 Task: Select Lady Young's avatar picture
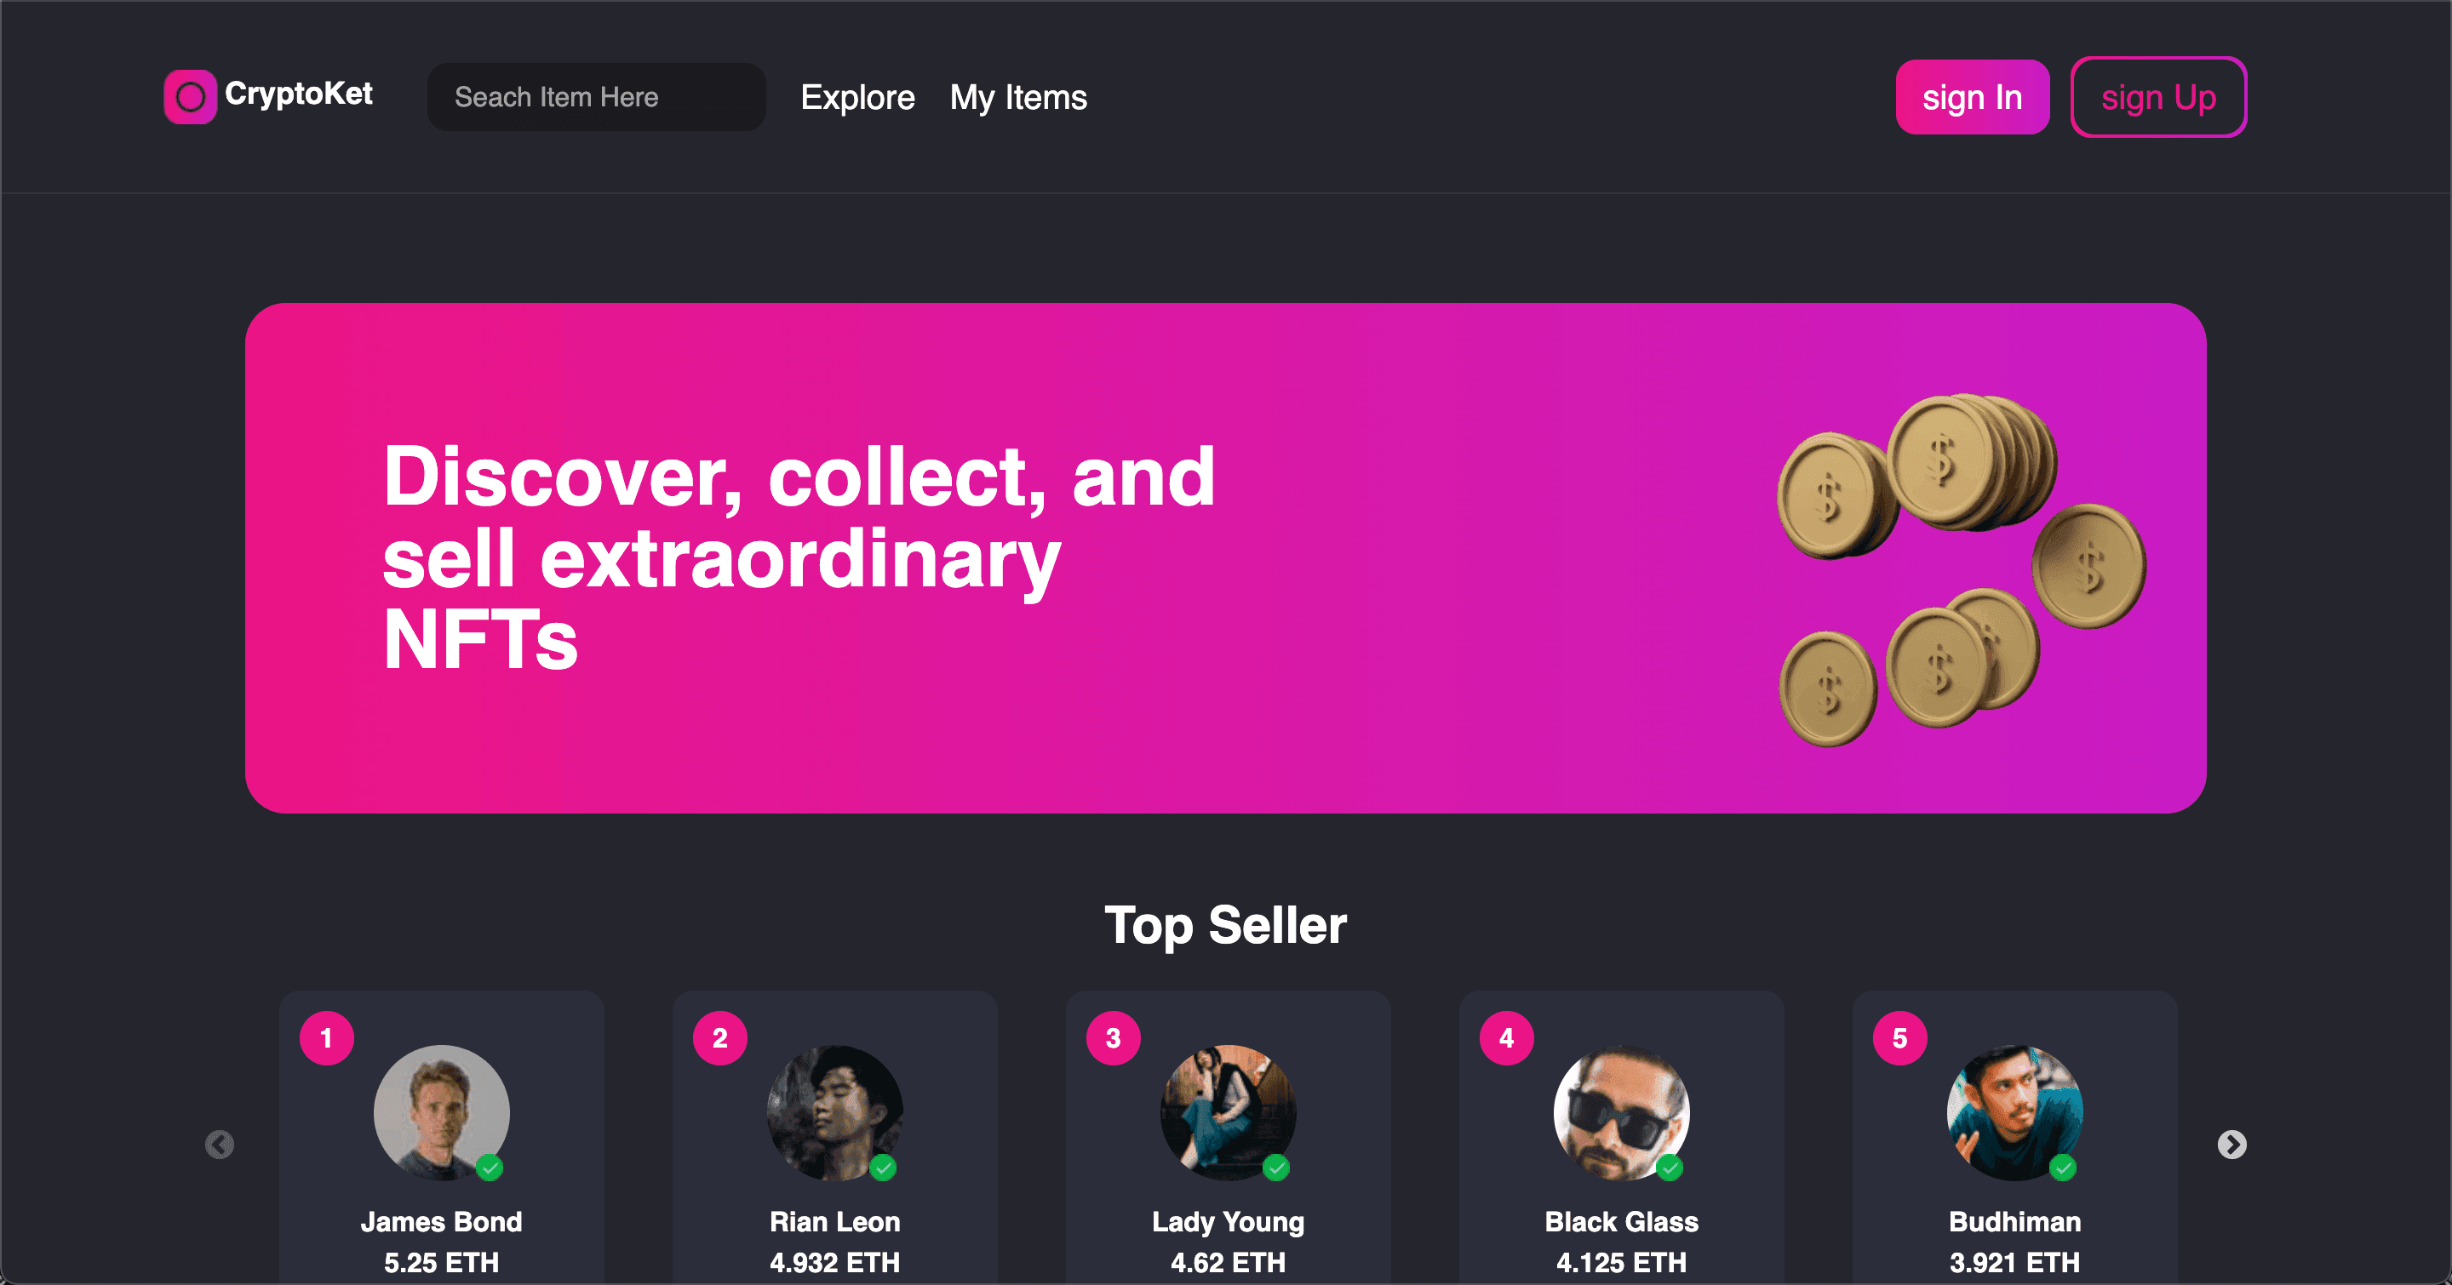[x=1228, y=1113]
